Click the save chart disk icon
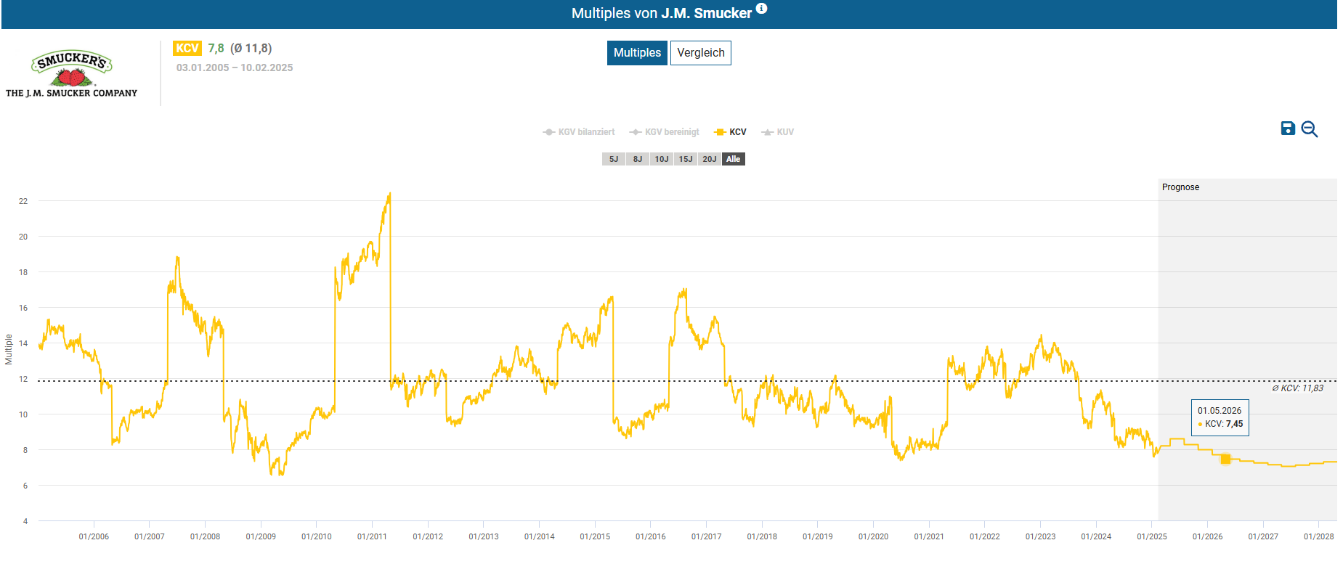Viewport: 1343px width, 564px height. pyautogui.click(x=1287, y=128)
